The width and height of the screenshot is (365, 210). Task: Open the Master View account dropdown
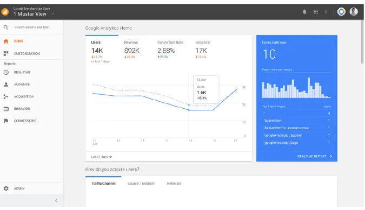(53, 14)
